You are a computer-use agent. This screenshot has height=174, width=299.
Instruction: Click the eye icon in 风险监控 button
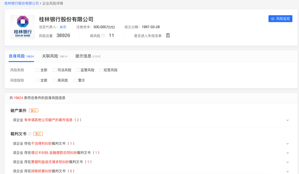click(x=273, y=19)
